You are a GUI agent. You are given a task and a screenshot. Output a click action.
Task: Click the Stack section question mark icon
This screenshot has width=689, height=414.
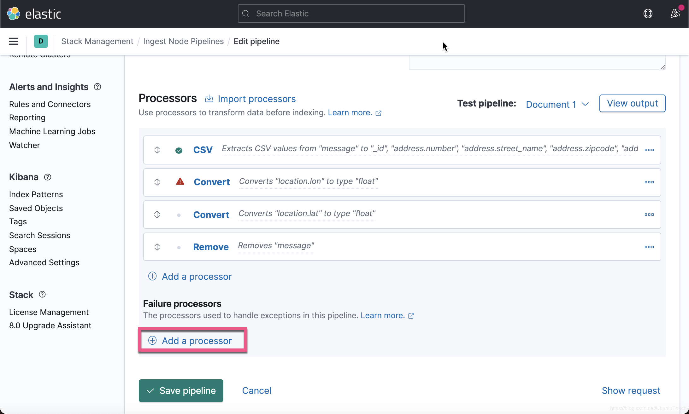click(x=42, y=294)
